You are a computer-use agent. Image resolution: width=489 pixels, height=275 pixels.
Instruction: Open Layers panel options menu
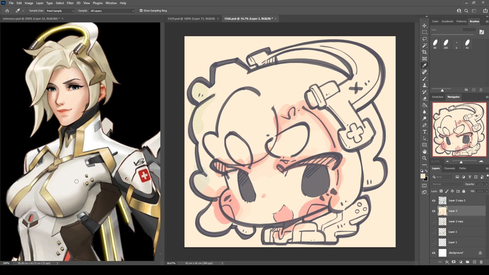487,169
